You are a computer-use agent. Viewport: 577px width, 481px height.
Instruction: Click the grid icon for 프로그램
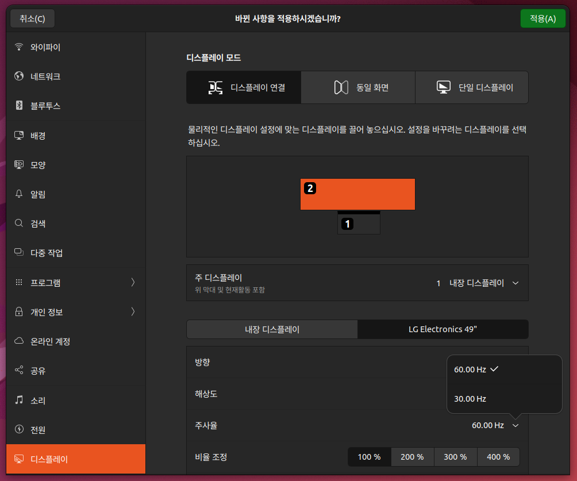point(19,282)
